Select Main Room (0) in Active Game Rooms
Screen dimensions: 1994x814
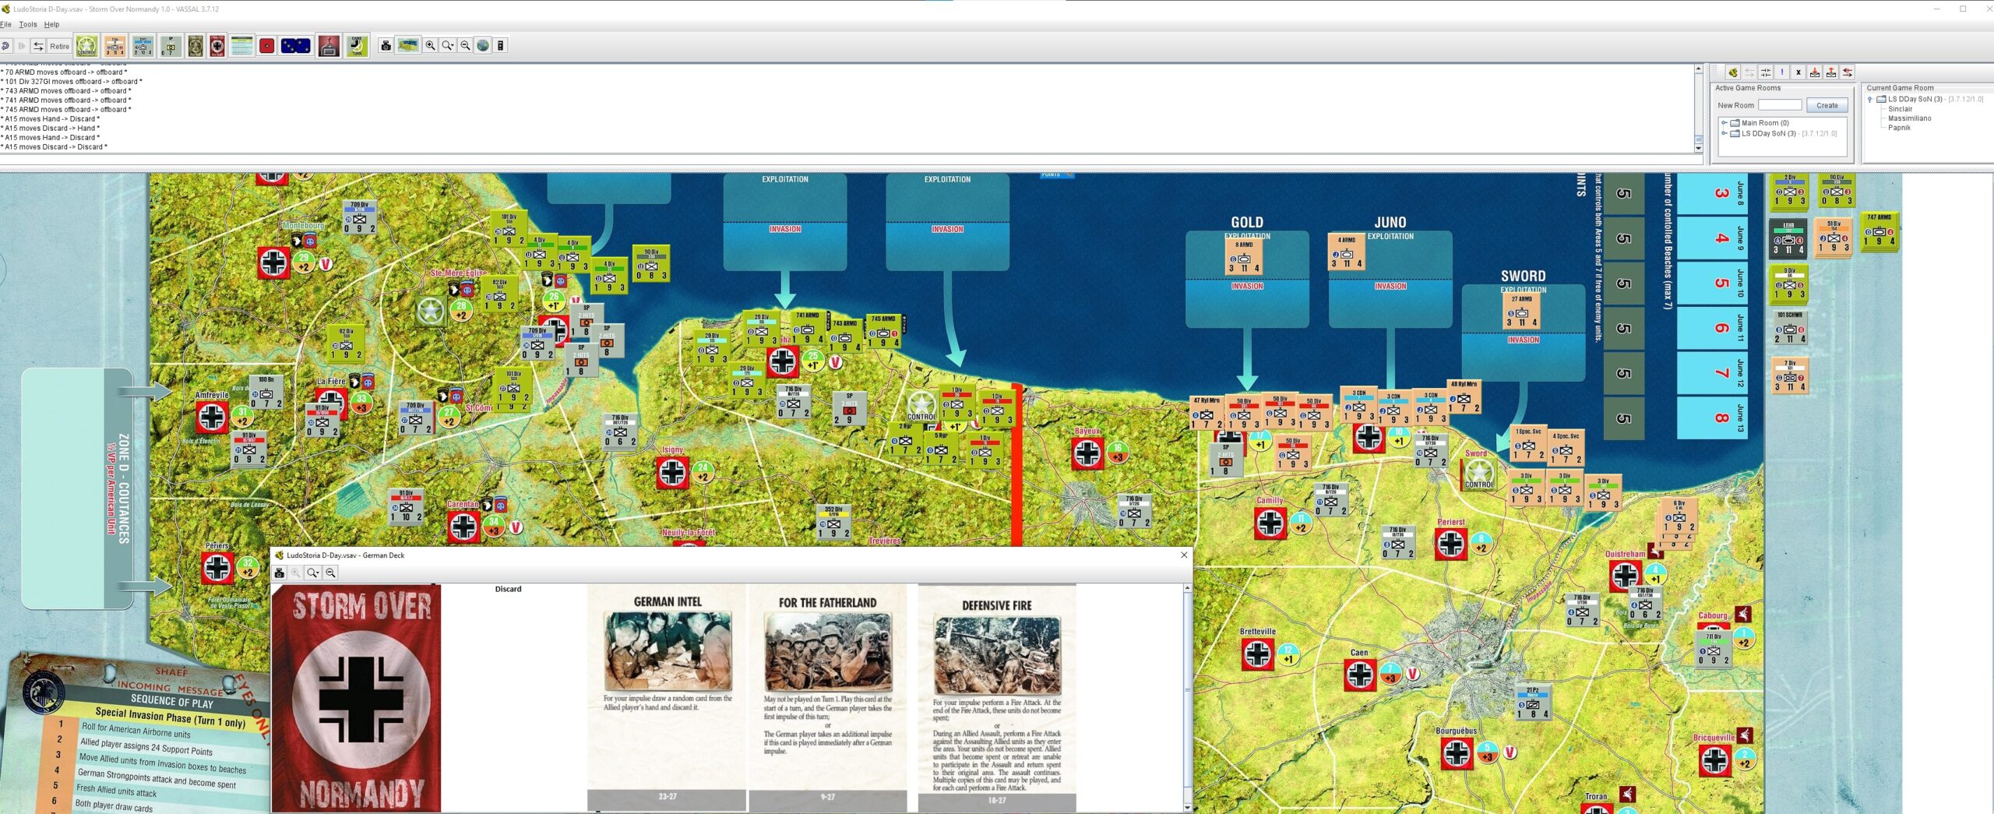click(x=1765, y=123)
